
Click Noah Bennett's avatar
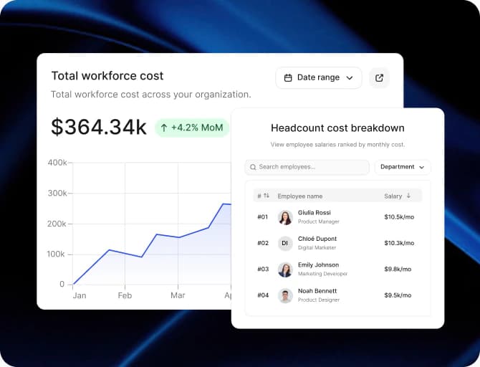click(285, 295)
